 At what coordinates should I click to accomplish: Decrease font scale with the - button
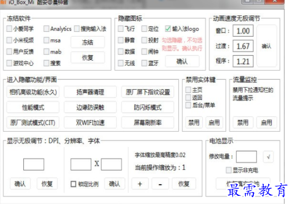coord(160,184)
